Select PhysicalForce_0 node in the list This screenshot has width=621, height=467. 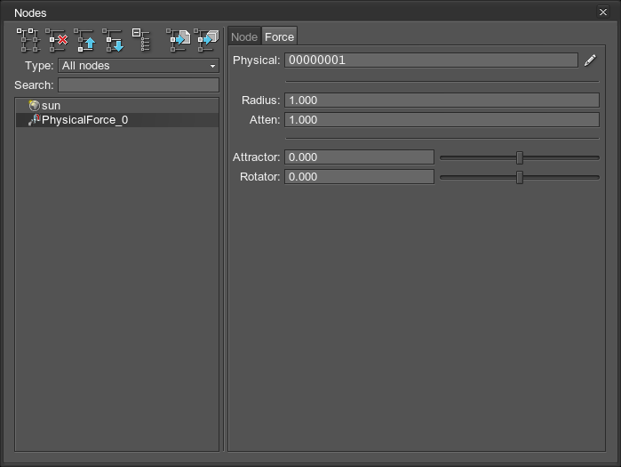[84, 119]
